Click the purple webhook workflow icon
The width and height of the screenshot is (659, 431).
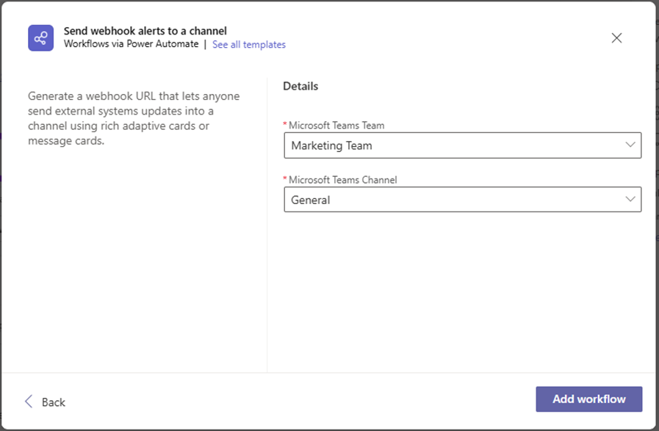tap(41, 37)
